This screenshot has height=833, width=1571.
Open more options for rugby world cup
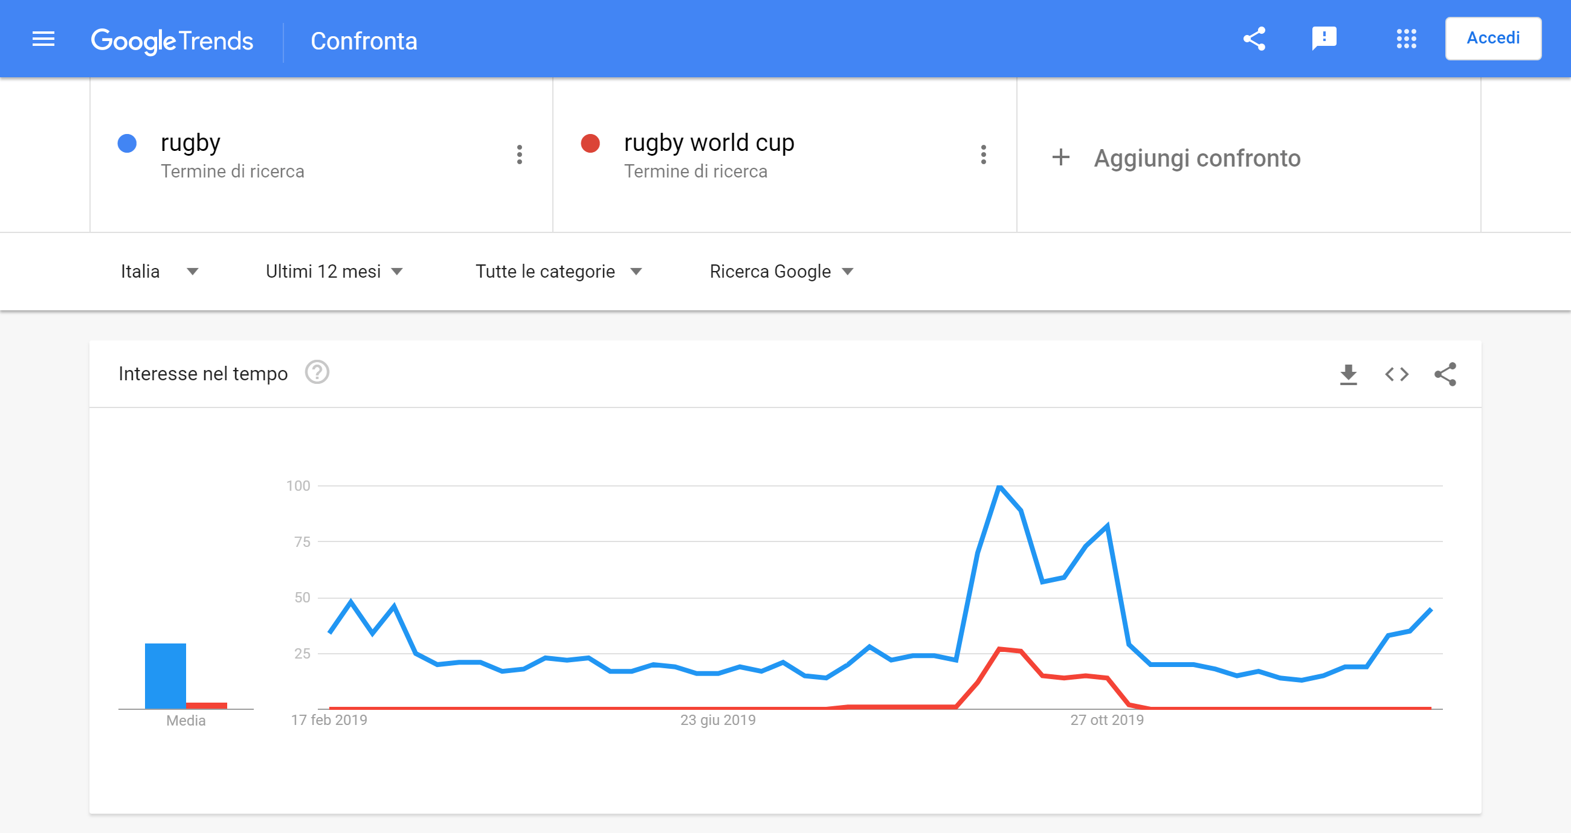coord(983,155)
